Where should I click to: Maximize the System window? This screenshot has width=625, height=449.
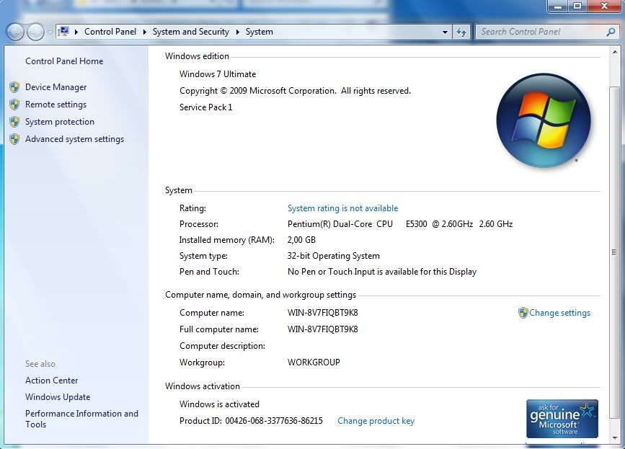click(x=577, y=6)
